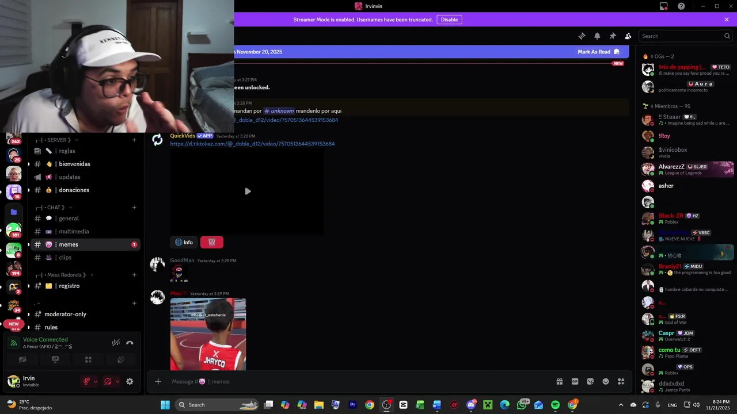Open the tiktokez link in QuickVids message
Screen dimensions: 737x414
click(x=252, y=144)
